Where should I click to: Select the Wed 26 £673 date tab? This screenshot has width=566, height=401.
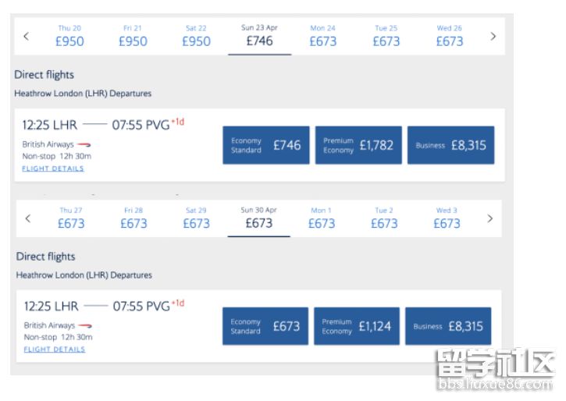click(x=450, y=36)
